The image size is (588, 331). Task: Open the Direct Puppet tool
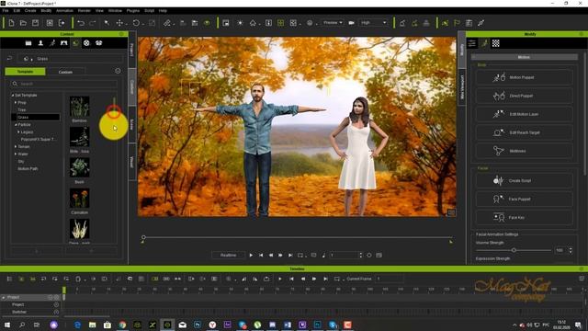pos(524,96)
